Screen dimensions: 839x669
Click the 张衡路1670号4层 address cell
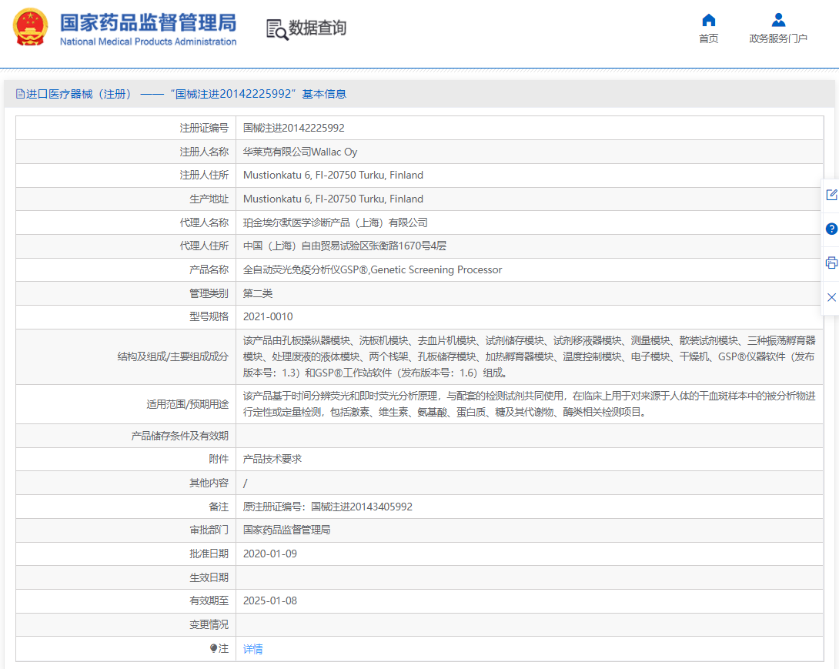(x=530, y=246)
